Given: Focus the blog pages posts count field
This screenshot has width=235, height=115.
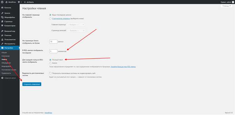Looking at the screenshot, I should coord(53,41).
